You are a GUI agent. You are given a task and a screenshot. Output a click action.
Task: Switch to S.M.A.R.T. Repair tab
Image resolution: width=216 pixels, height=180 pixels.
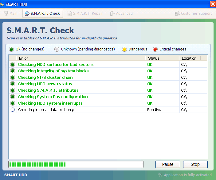[85, 14]
